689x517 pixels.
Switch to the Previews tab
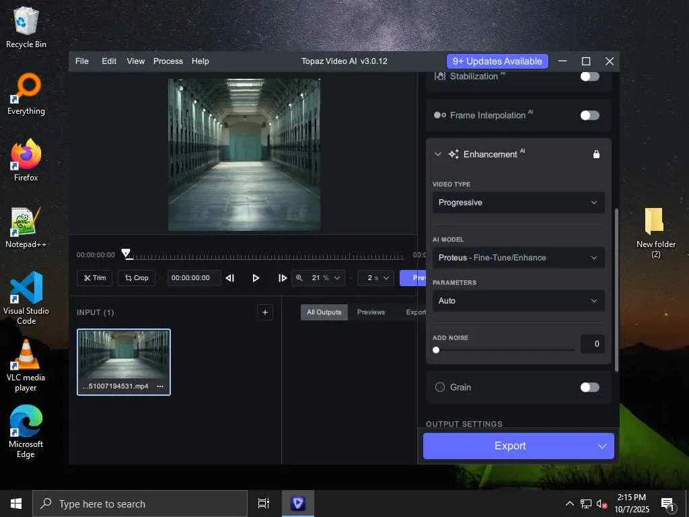tap(371, 312)
